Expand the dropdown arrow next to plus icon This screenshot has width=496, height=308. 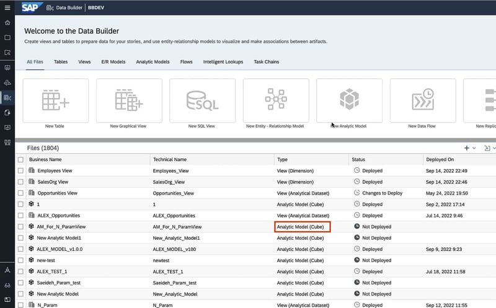point(474,148)
